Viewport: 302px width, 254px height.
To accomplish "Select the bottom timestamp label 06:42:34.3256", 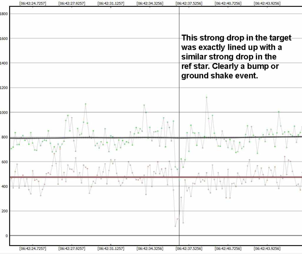I will (x=150, y=248).
